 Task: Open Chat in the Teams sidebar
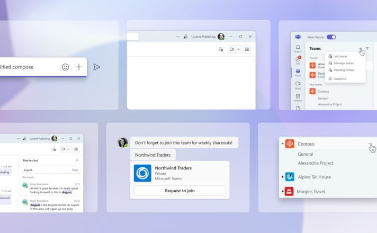pyautogui.click(x=298, y=60)
